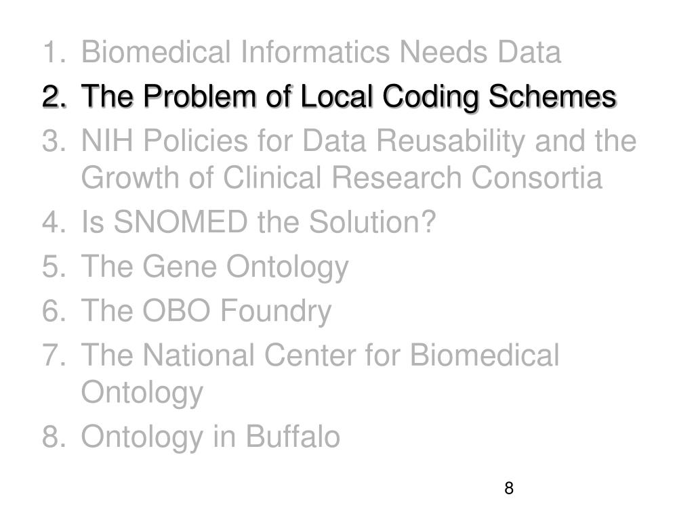Screen dimensions: 694x520
Task: Click the wrapped 'Ontology' line under item 7
Action: pyautogui.click(x=142, y=393)
